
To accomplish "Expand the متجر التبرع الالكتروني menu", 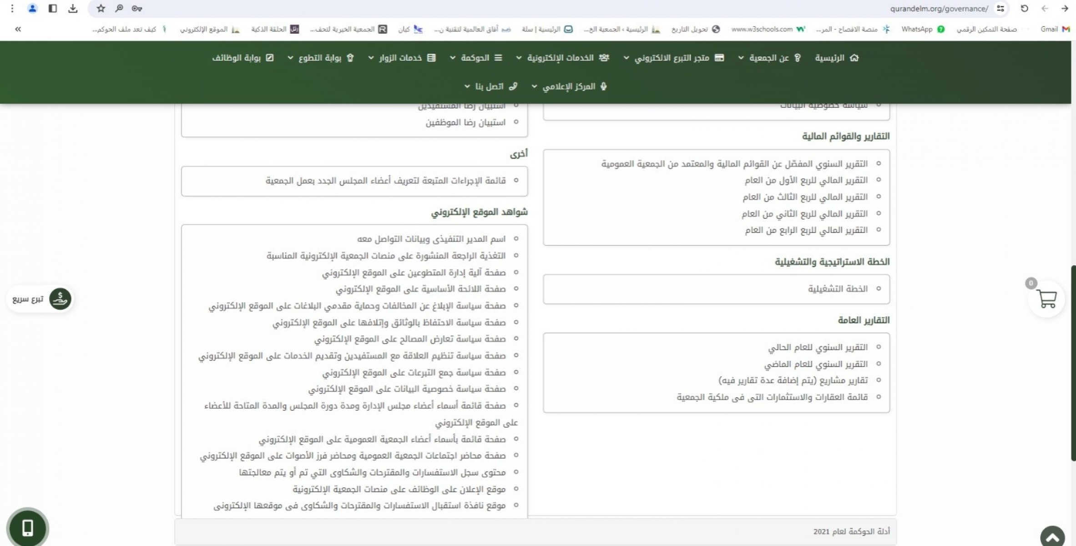I will (x=673, y=58).
